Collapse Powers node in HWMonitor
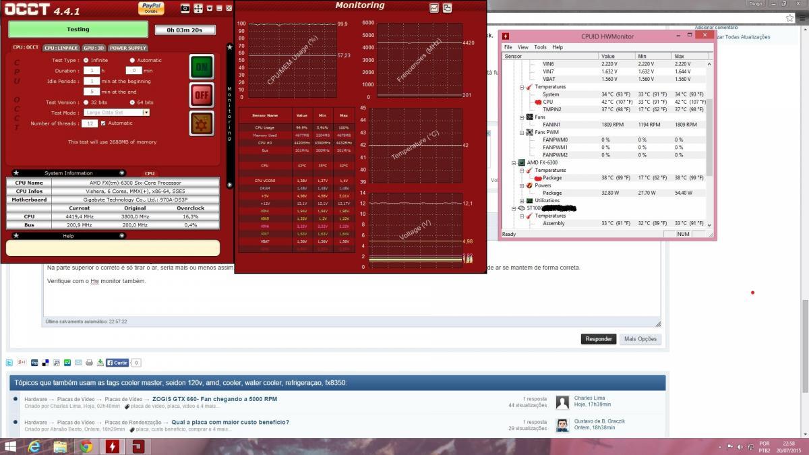809x455 pixels. point(521,185)
